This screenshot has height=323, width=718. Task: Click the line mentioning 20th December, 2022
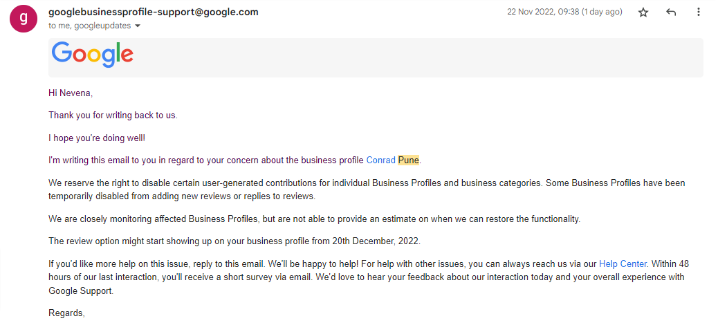pyautogui.click(x=234, y=241)
